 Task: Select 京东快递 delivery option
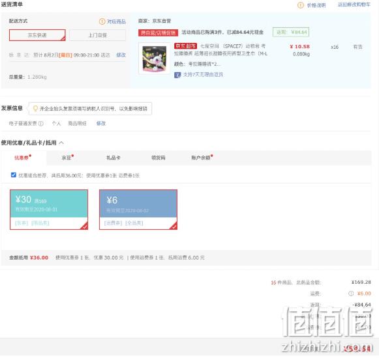click(37, 35)
